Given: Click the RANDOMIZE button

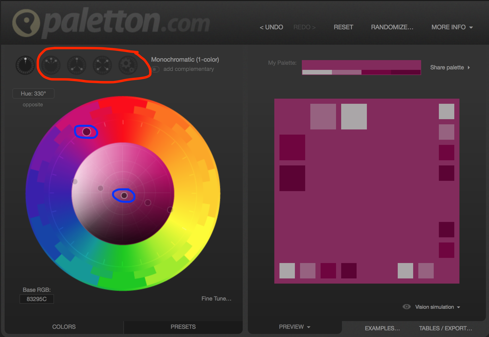Looking at the screenshot, I should click(x=392, y=27).
